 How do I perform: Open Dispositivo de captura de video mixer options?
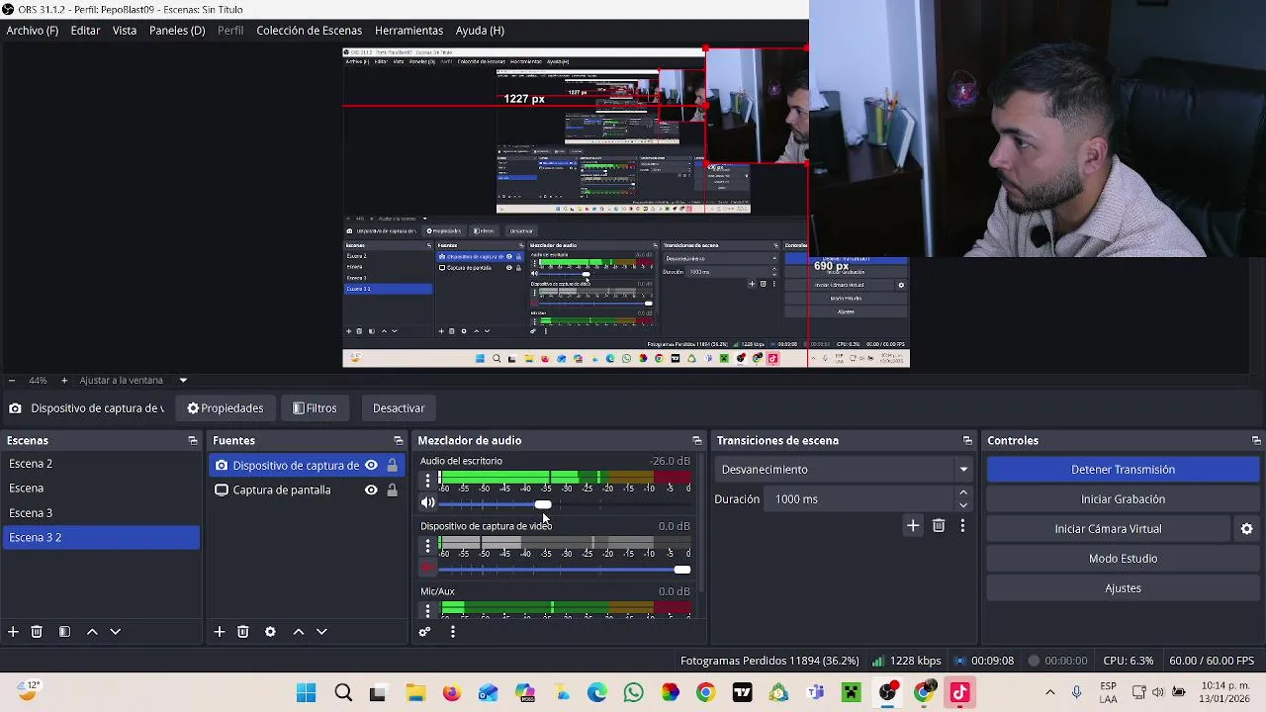[x=427, y=546]
